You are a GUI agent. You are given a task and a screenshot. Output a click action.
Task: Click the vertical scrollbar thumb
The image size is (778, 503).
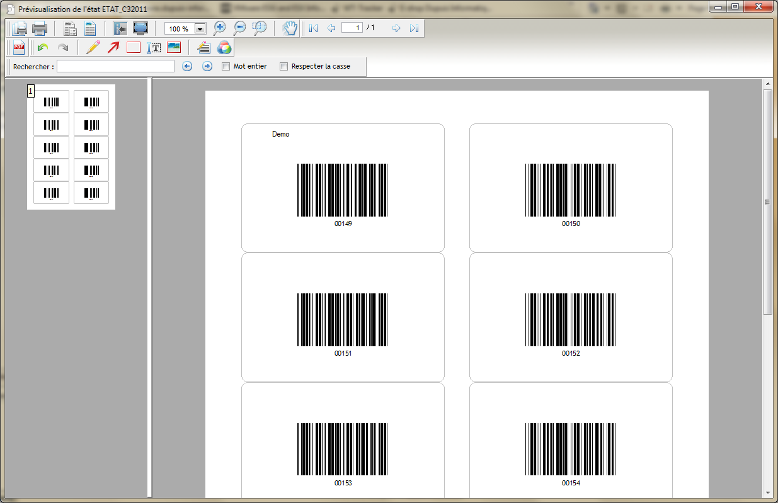coord(767,201)
